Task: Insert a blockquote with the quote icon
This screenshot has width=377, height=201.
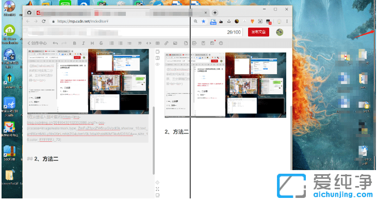Action: pos(140,43)
